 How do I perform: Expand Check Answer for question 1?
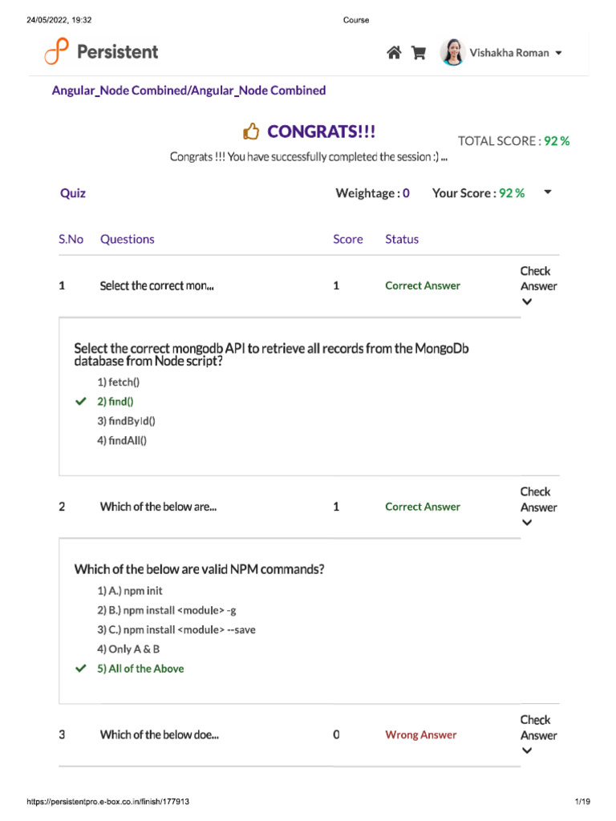pos(527,302)
